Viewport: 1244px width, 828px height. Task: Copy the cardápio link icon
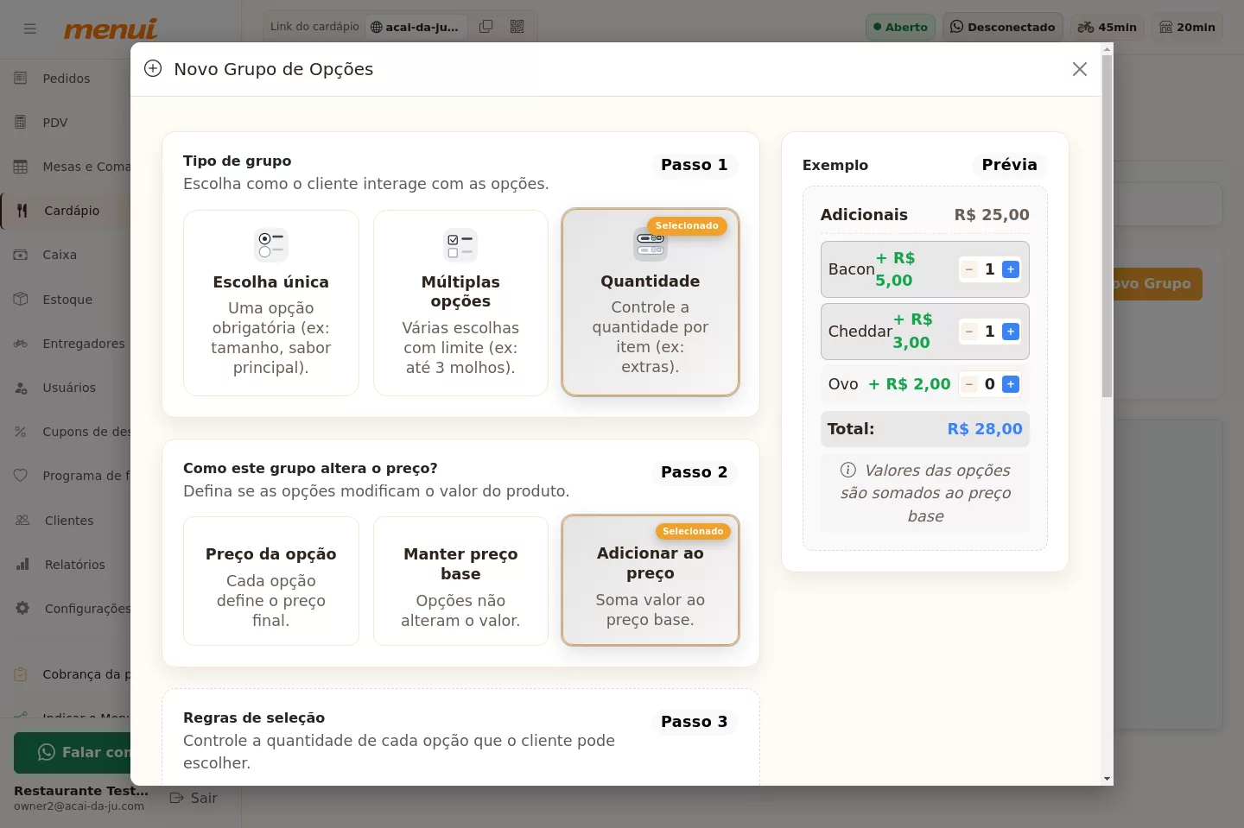486,27
